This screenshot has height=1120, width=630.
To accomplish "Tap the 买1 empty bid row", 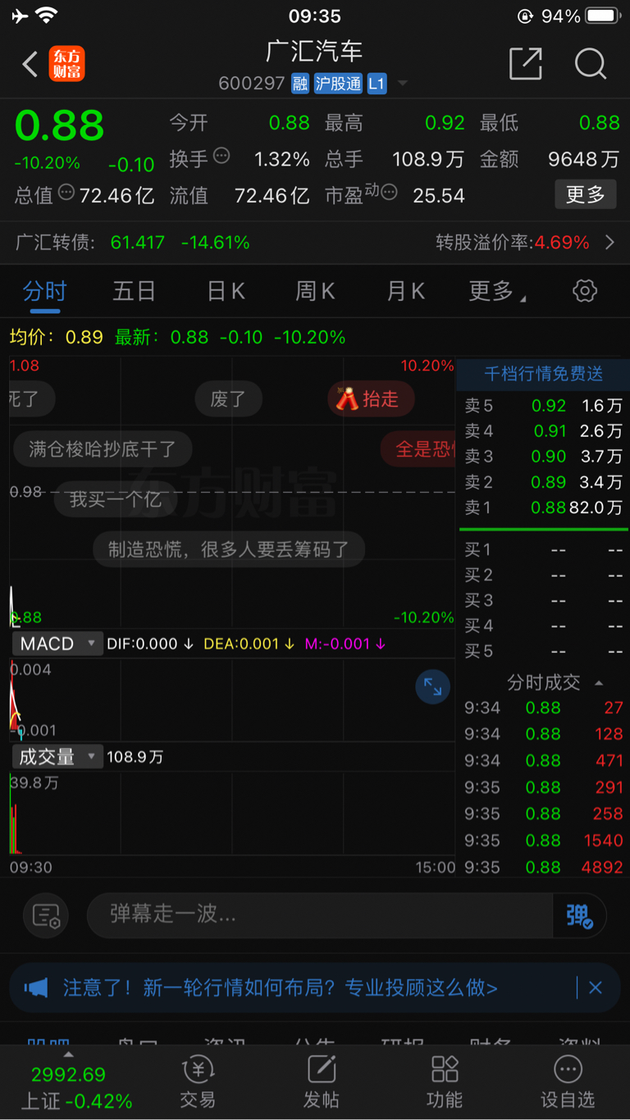I will [543, 549].
